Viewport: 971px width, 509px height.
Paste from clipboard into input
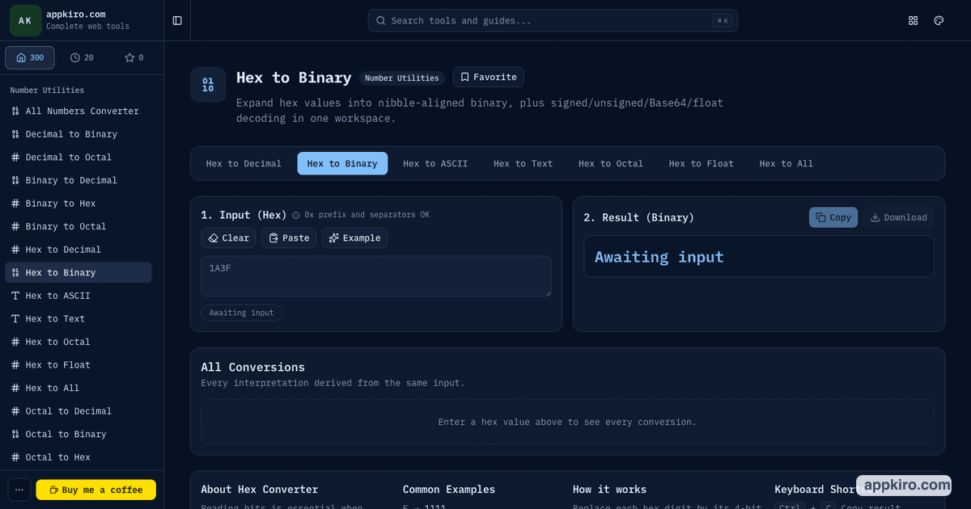coord(289,238)
